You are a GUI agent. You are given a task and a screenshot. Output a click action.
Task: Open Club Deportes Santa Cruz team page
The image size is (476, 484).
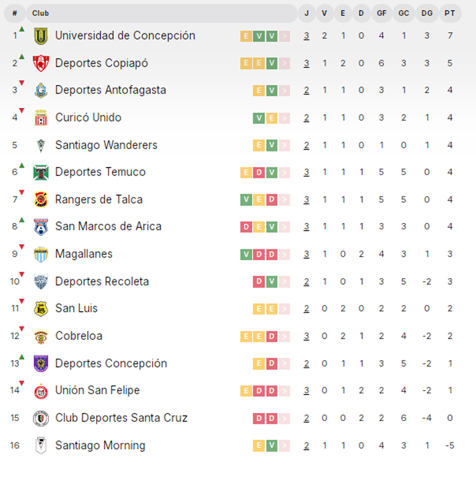click(121, 418)
